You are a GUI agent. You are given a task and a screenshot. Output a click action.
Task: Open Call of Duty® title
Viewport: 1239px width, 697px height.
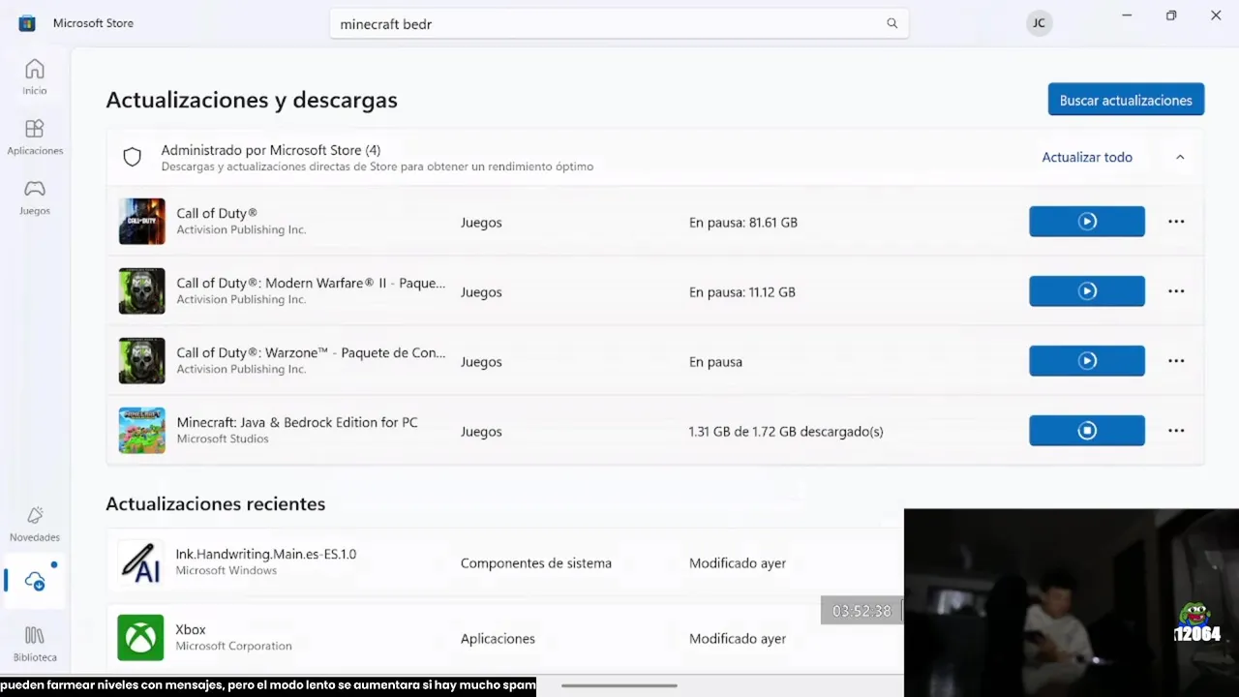pyautogui.click(x=217, y=213)
